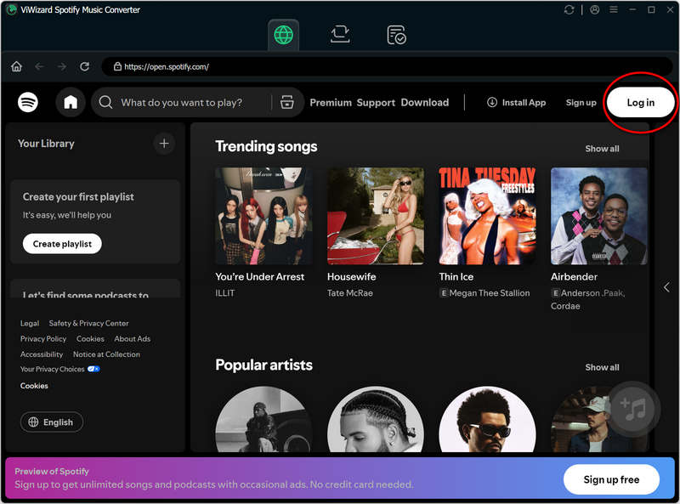Click the Airbender song title
The image size is (680, 504).
click(575, 277)
